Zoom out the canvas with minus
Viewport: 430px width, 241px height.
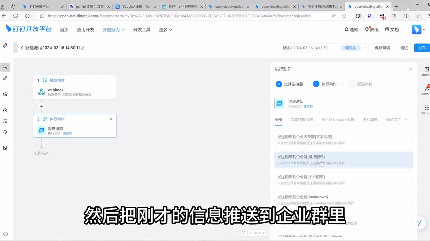click(x=250, y=233)
